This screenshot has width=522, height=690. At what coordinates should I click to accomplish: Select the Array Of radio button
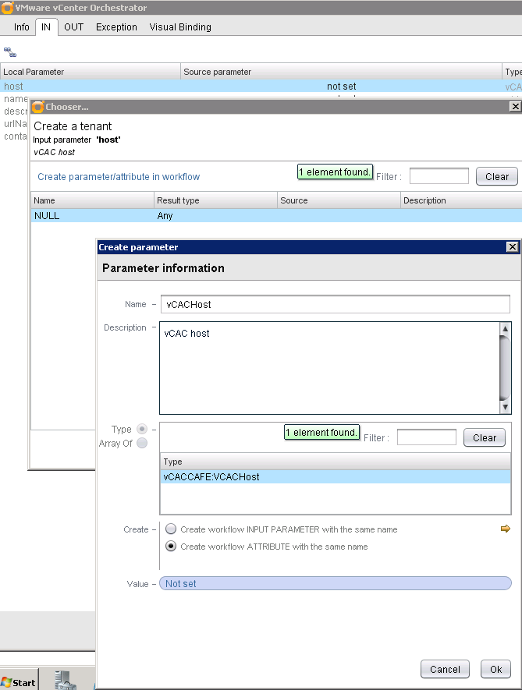point(142,443)
